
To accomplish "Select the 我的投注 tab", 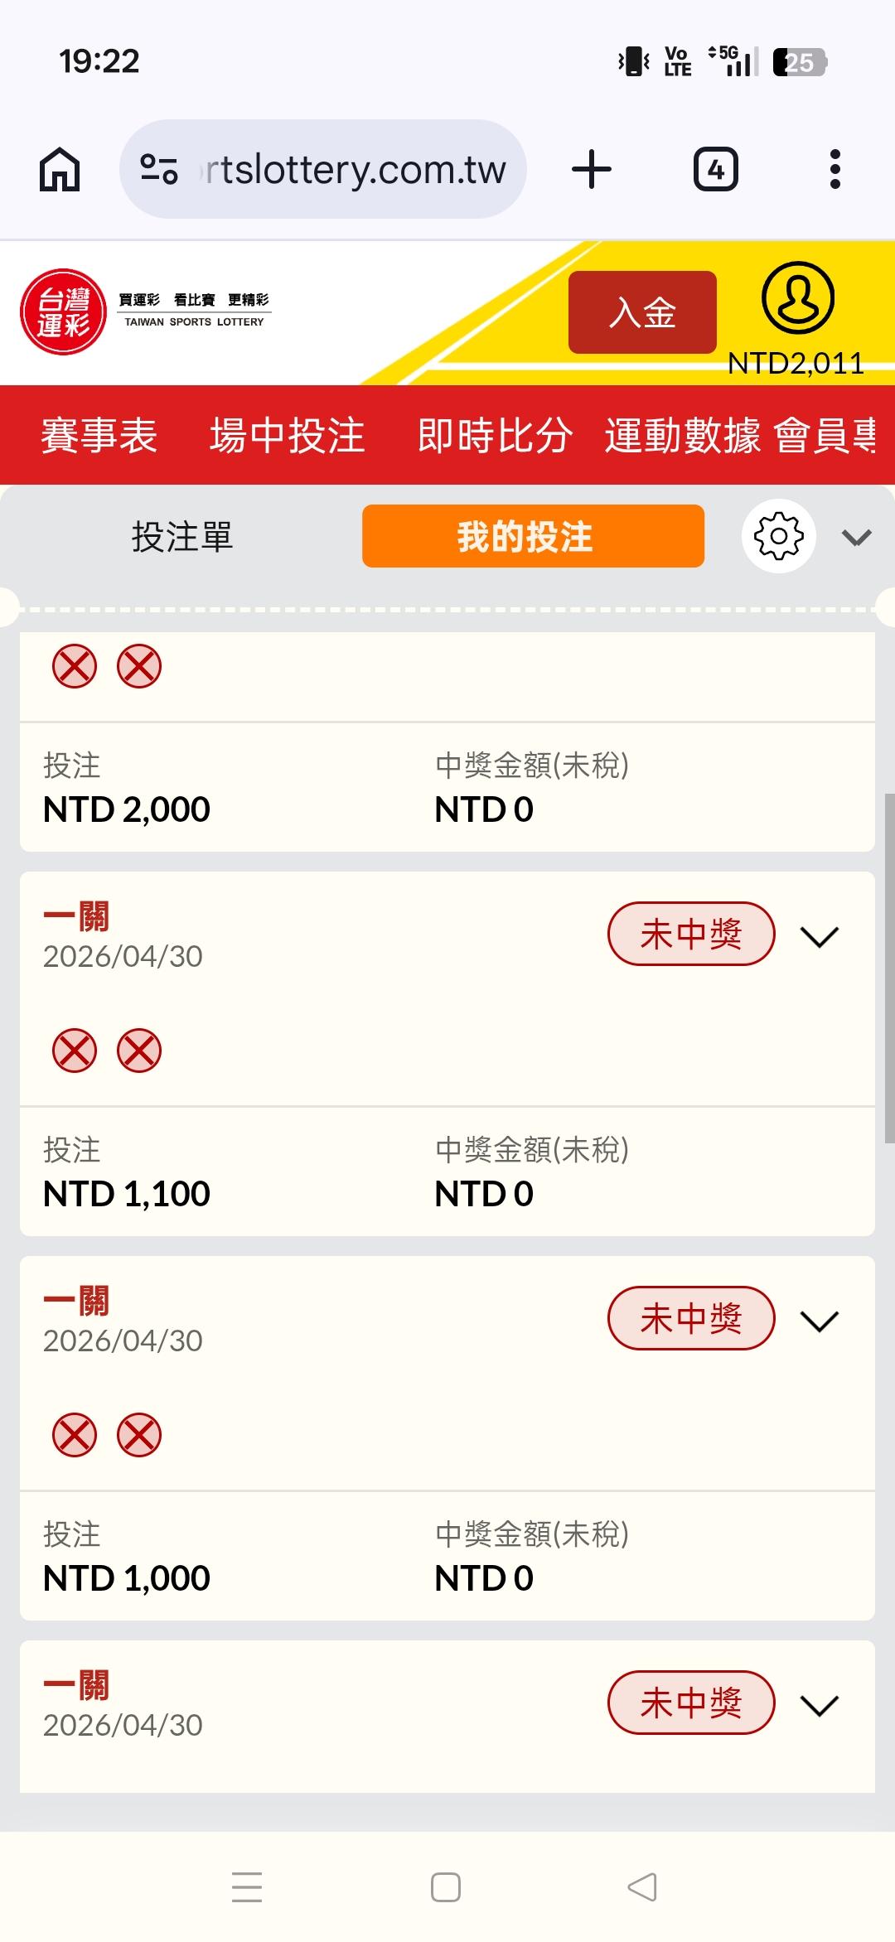I will tap(533, 537).
